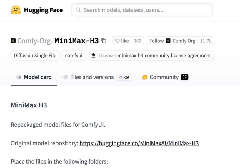Click the Community hands emoji icon
This screenshot has width=240, height=168.
144,77
